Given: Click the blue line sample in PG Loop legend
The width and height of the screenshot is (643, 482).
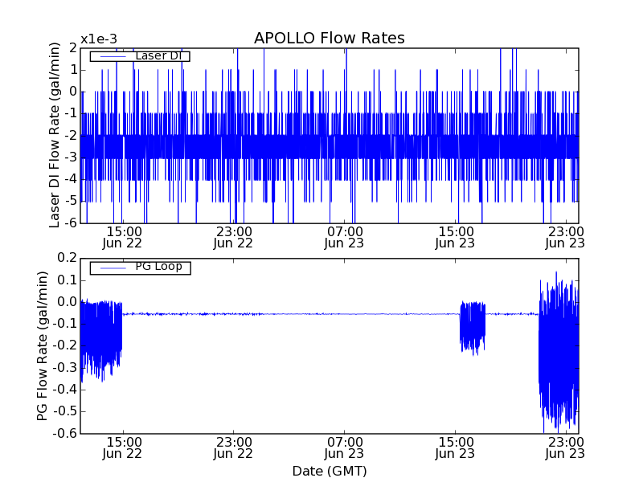Looking at the screenshot, I should click(x=110, y=268).
